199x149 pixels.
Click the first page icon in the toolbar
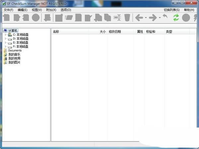click(7, 18)
